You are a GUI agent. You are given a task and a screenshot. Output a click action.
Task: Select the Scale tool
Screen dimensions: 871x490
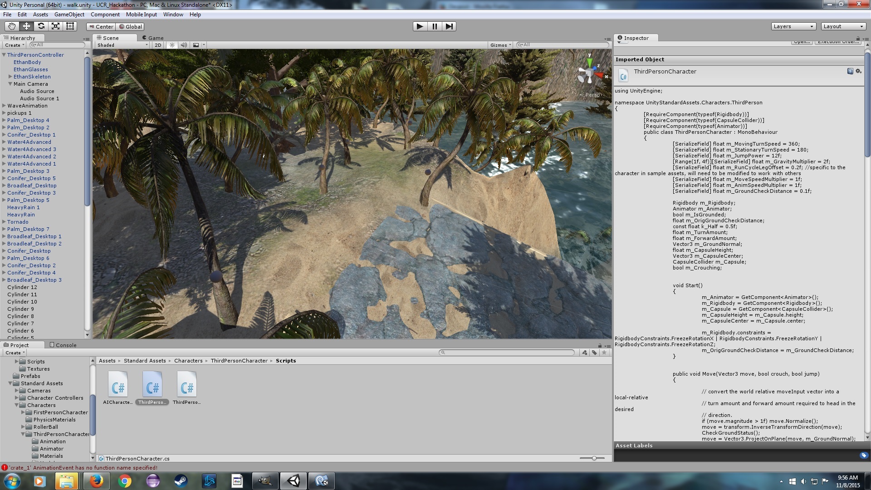coord(55,26)
